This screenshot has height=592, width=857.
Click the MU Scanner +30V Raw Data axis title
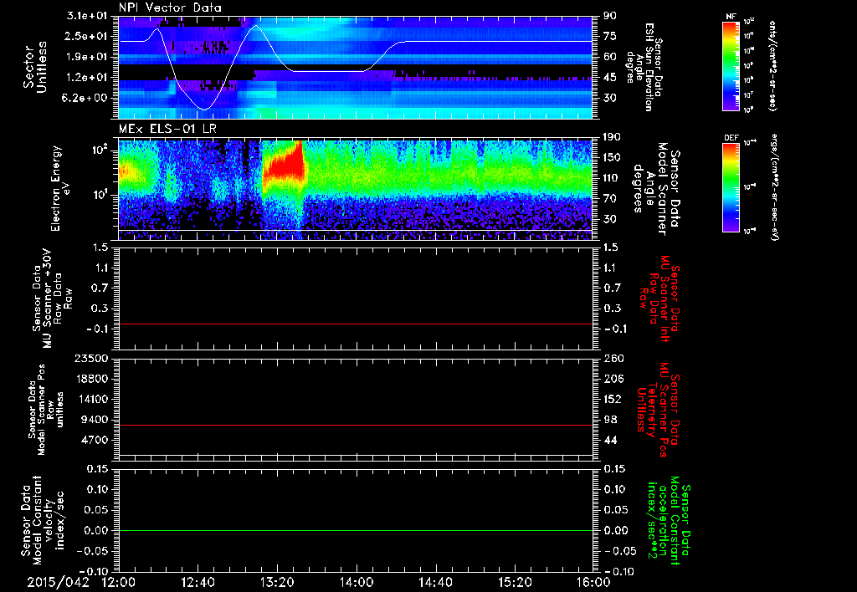[x=53, y=299]
